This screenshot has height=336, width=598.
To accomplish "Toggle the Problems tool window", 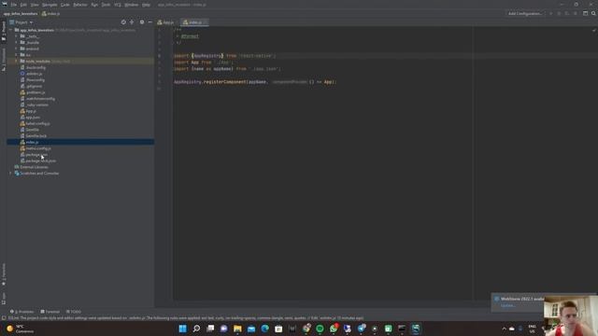I will pyautogui.click(x=21, y=312).
